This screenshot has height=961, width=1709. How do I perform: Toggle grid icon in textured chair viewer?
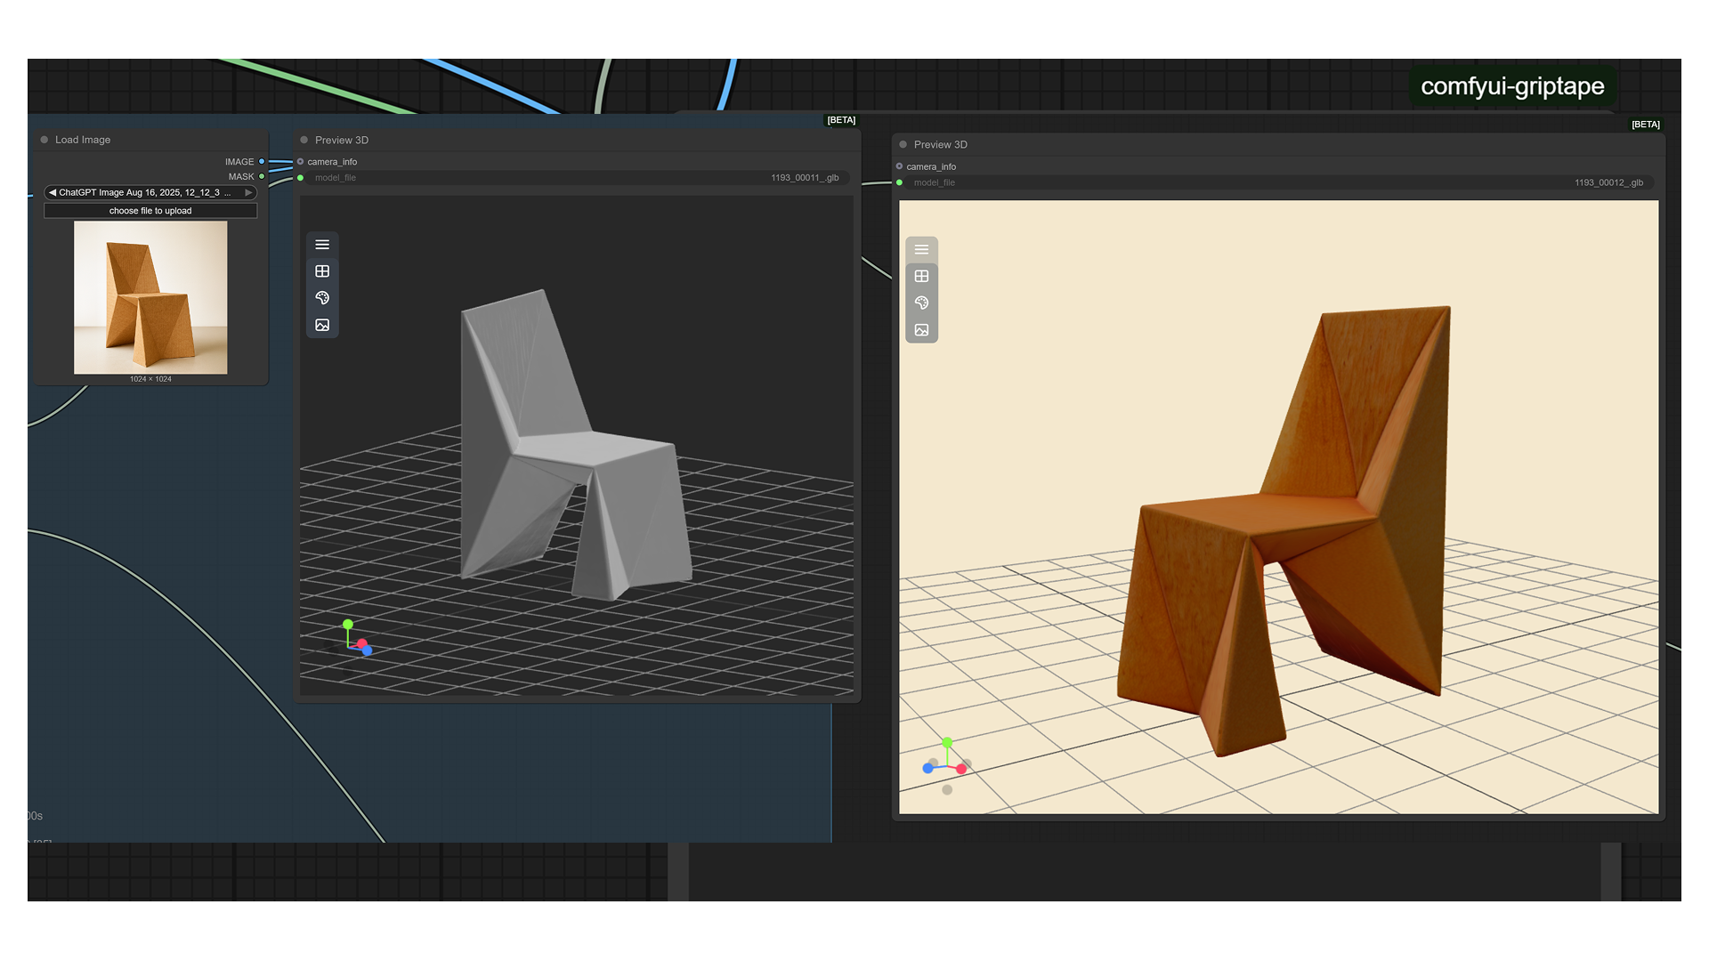click(921, 277)
